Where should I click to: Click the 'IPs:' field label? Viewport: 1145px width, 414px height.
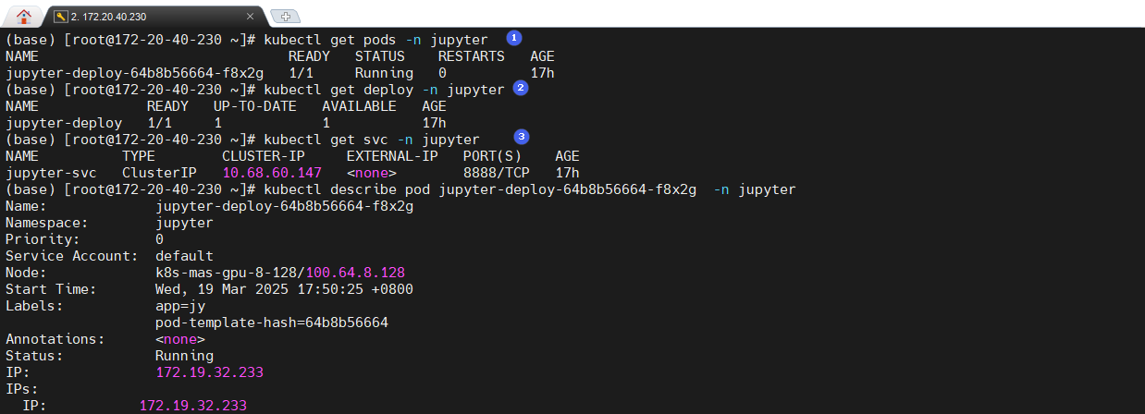tap(22, 389)
